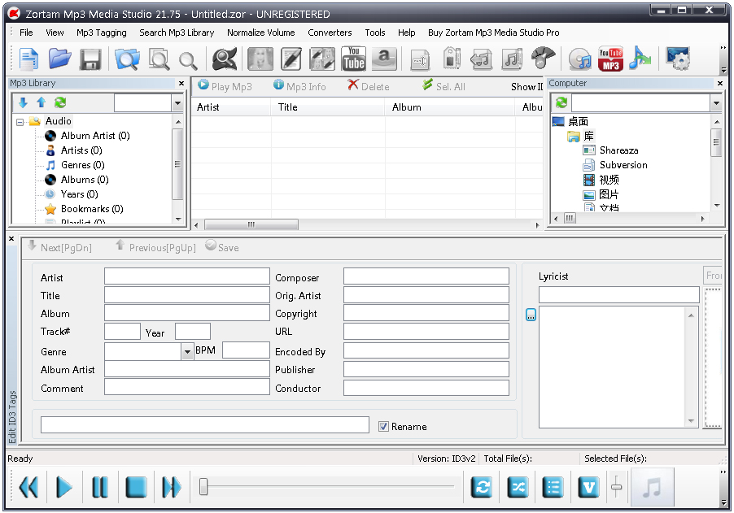Viewport: 734px width, 513px height.
Task: Open the Computer panel path dropdown
Action: coord(716,102)
